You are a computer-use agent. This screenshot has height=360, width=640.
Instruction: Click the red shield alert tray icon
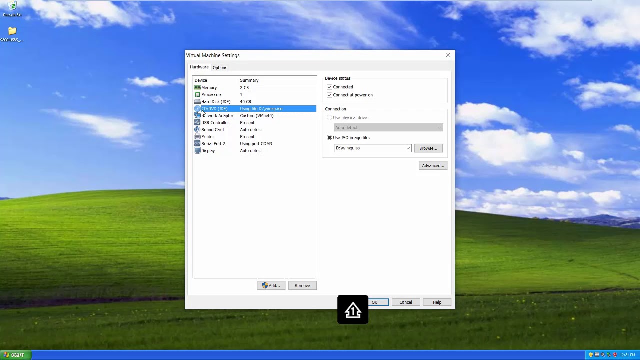pos(615,355)
